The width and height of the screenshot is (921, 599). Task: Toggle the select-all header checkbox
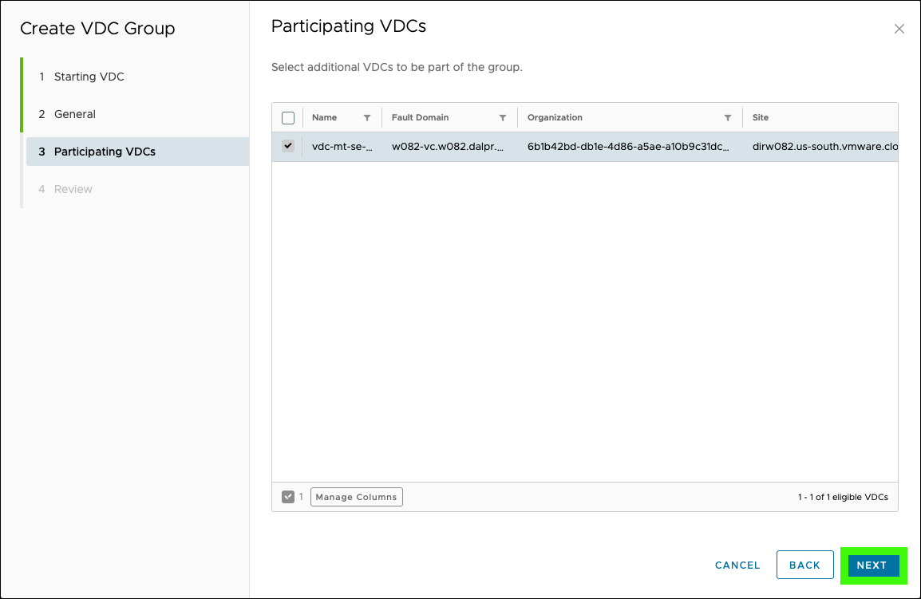(x=288, y=118)
